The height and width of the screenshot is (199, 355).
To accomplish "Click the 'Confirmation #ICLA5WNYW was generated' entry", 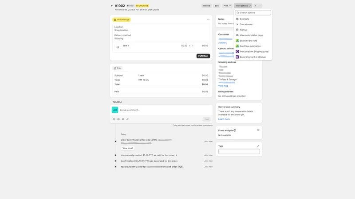I will [x=149, y=161].
